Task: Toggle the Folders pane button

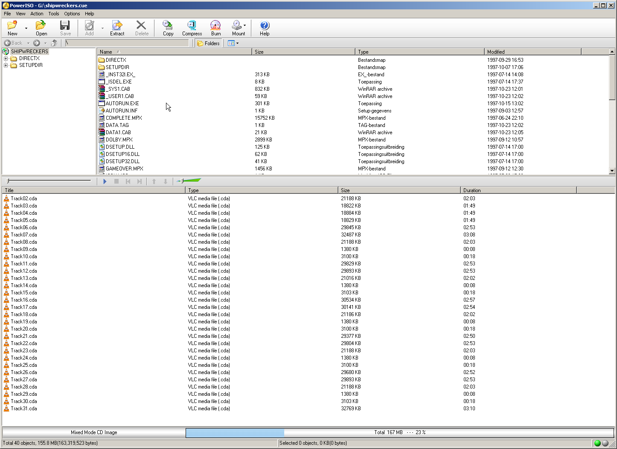Action: [x=208, y=43]
